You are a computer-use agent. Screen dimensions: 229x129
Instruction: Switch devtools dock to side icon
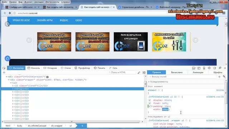coord(215,68)
